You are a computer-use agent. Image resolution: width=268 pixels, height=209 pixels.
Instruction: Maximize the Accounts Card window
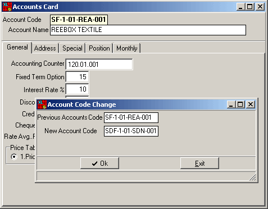[x=250, y=7]
